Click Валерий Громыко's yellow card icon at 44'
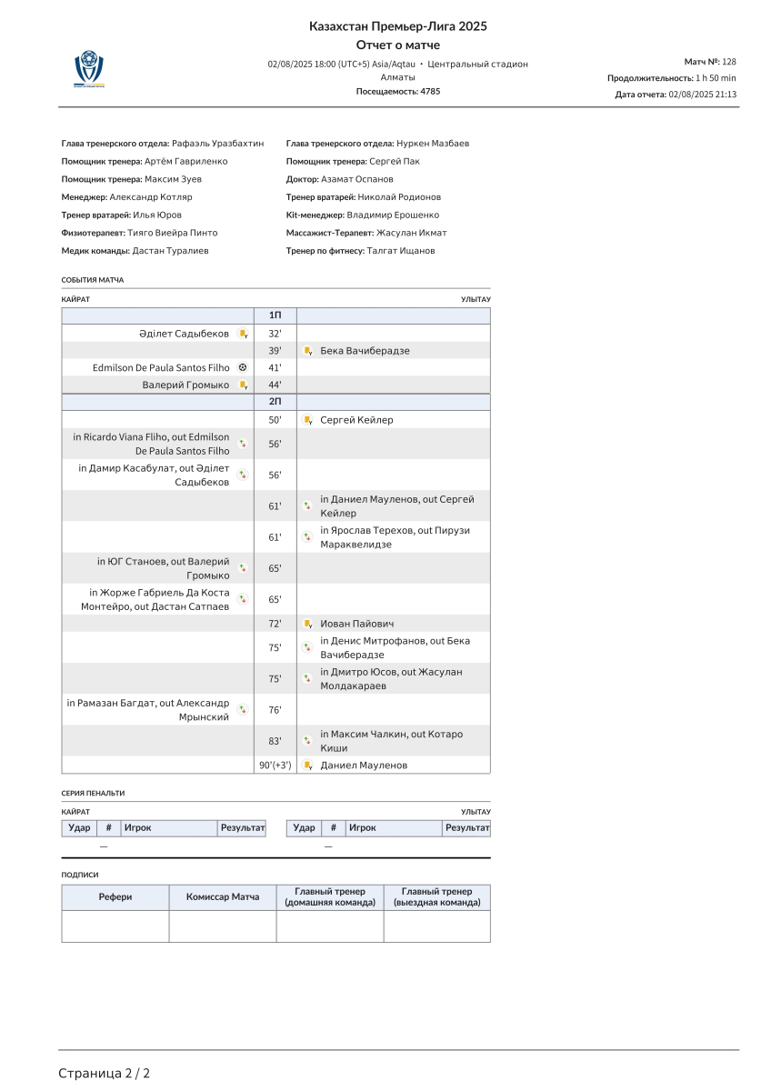 point(243,385)
